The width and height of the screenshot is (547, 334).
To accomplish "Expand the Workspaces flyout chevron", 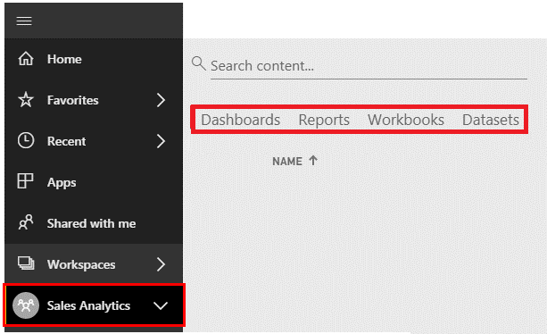I will tap(161, 264).
